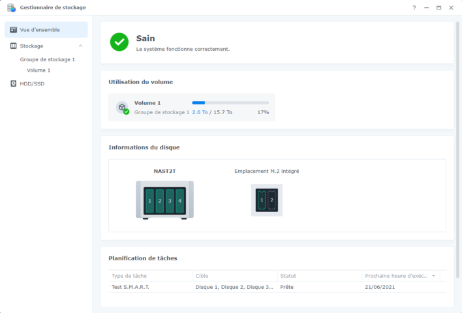Click the Volume 1 usage progress bar
Image resolution: width=462 pixels, height=313 pixels.
tap(230, 103)
